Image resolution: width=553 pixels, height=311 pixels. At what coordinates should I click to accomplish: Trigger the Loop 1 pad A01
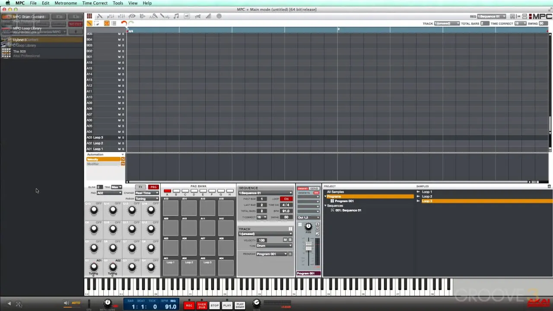click(x=171, y=267)
